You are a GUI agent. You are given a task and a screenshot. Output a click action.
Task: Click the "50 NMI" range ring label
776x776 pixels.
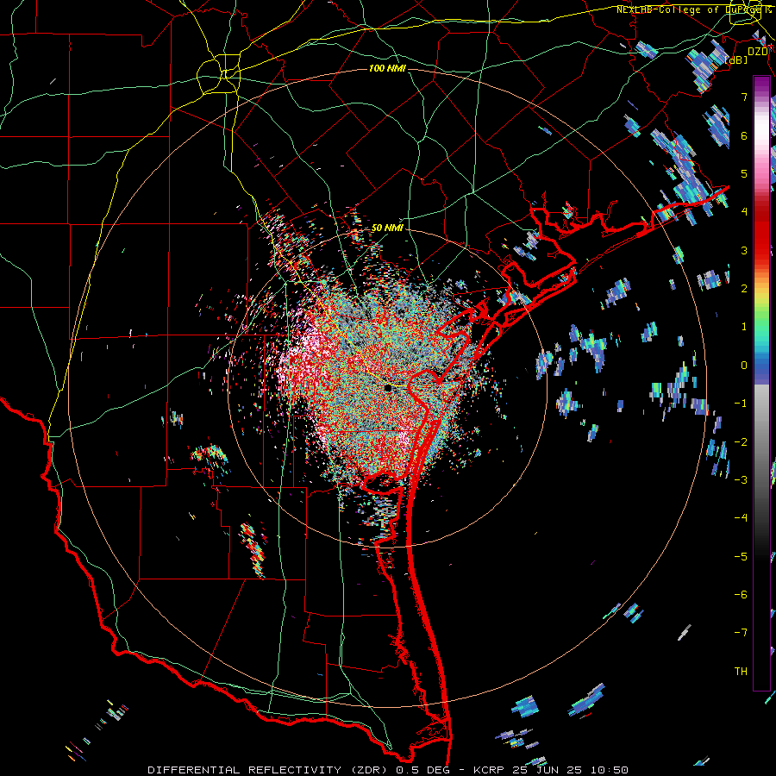[x=387, y=228]
